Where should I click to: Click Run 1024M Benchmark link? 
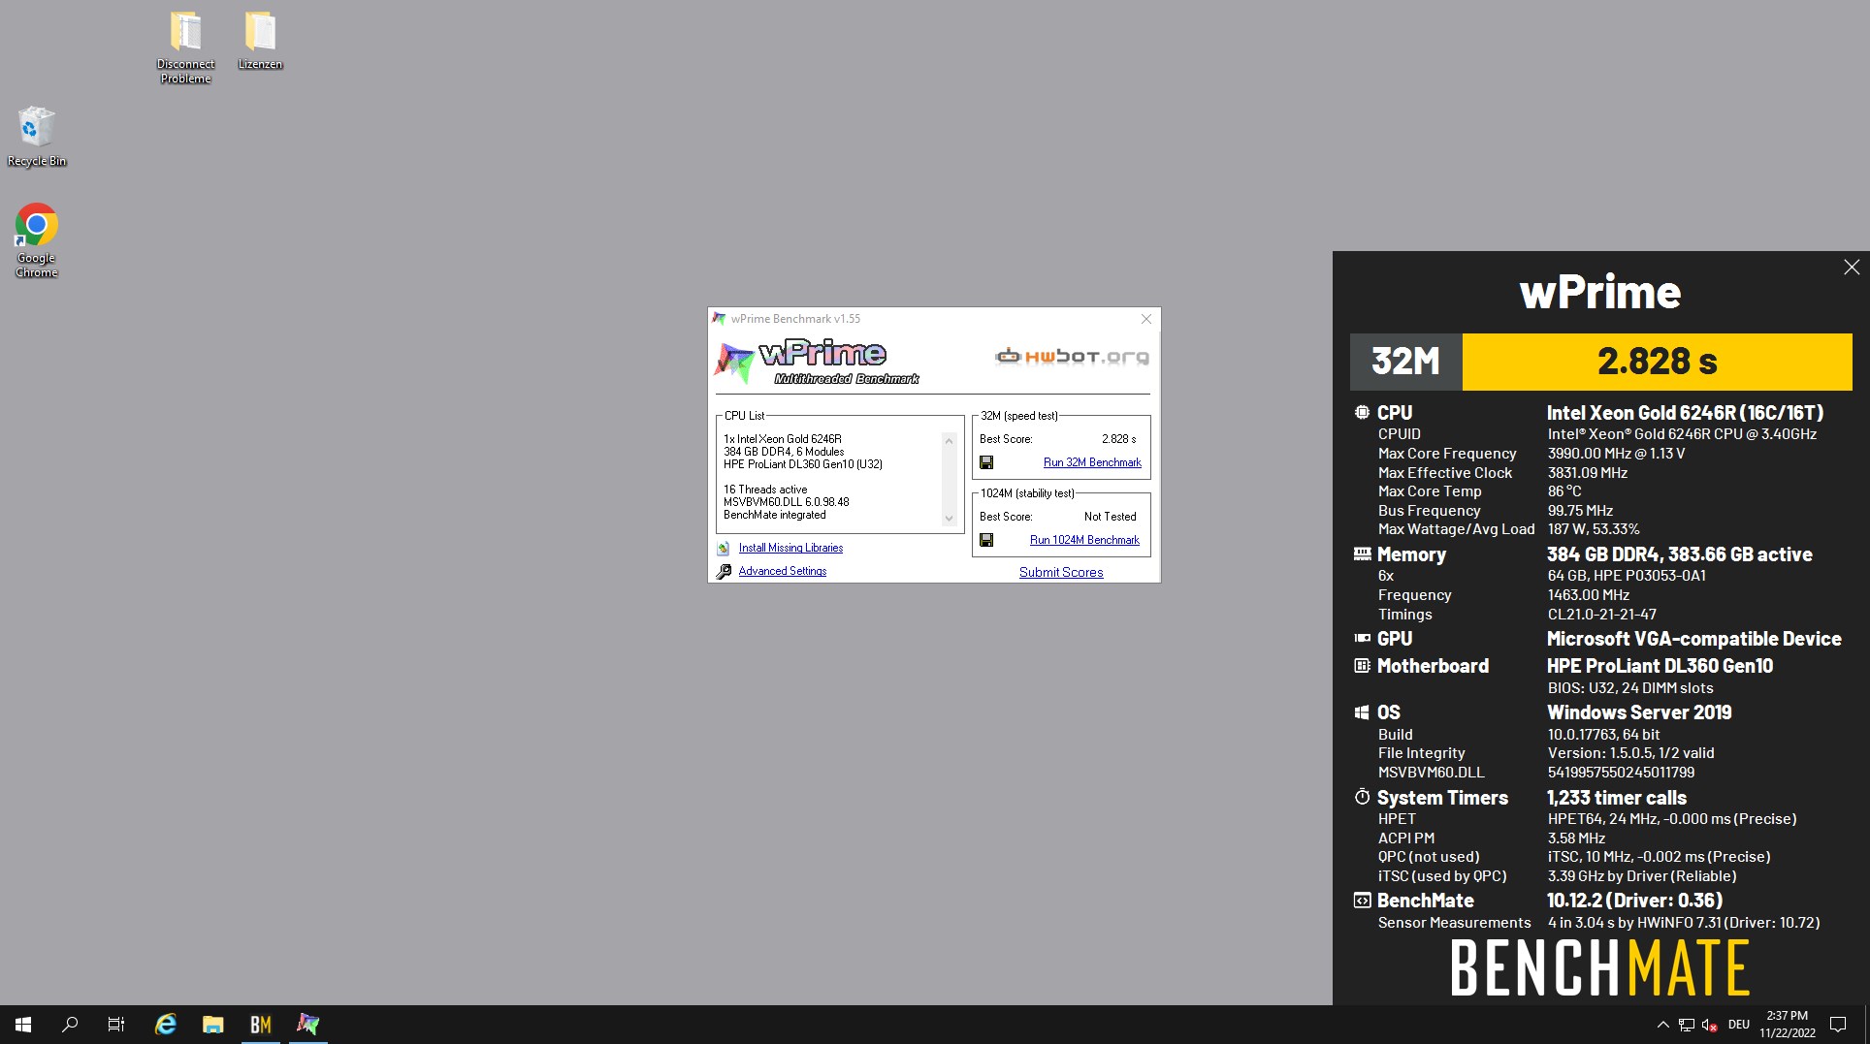coord(1084,540)
